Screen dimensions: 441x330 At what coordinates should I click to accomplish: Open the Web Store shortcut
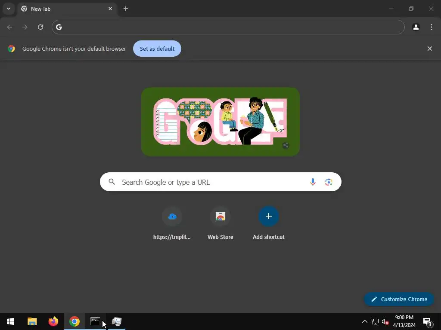point(220,223)
